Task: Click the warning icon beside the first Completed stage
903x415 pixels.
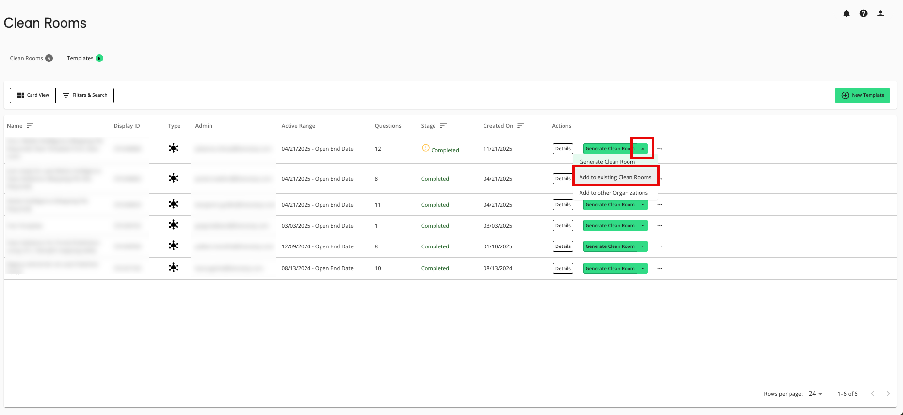Action: pyautogui.click(x=426, y=148)
